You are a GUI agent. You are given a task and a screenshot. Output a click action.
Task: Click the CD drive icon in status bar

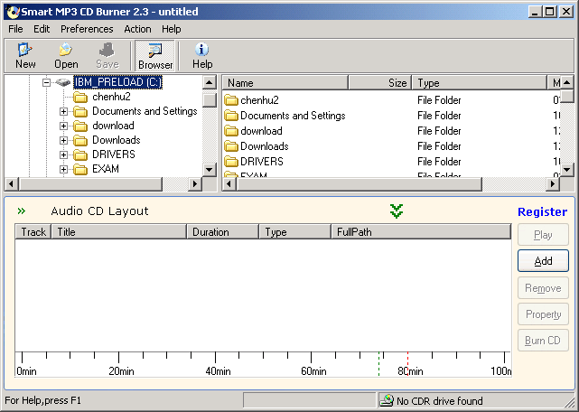[387, 400]
